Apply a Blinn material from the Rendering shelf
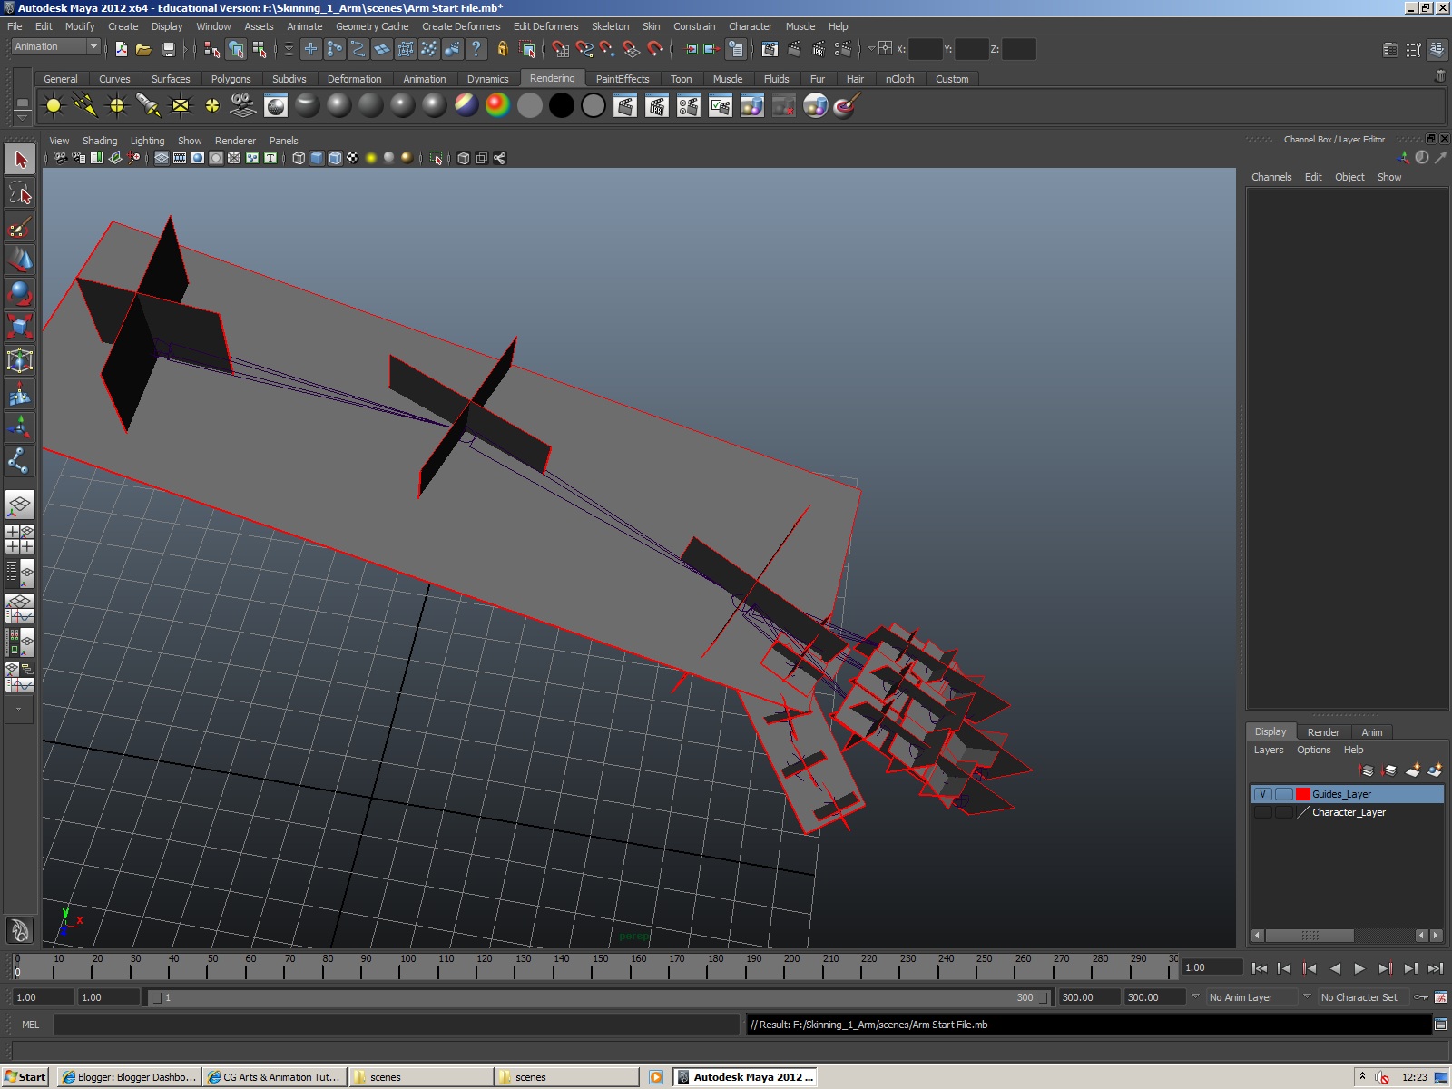 click(339, 106)
